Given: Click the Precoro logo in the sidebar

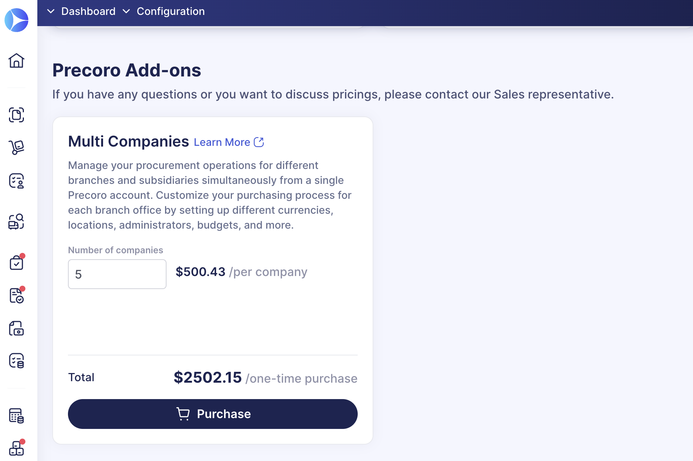Looking at the screenshot, I should (16, 20).
